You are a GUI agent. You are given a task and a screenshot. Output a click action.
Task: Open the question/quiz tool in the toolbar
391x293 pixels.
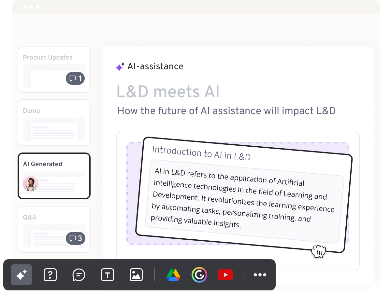click(50, 274)
